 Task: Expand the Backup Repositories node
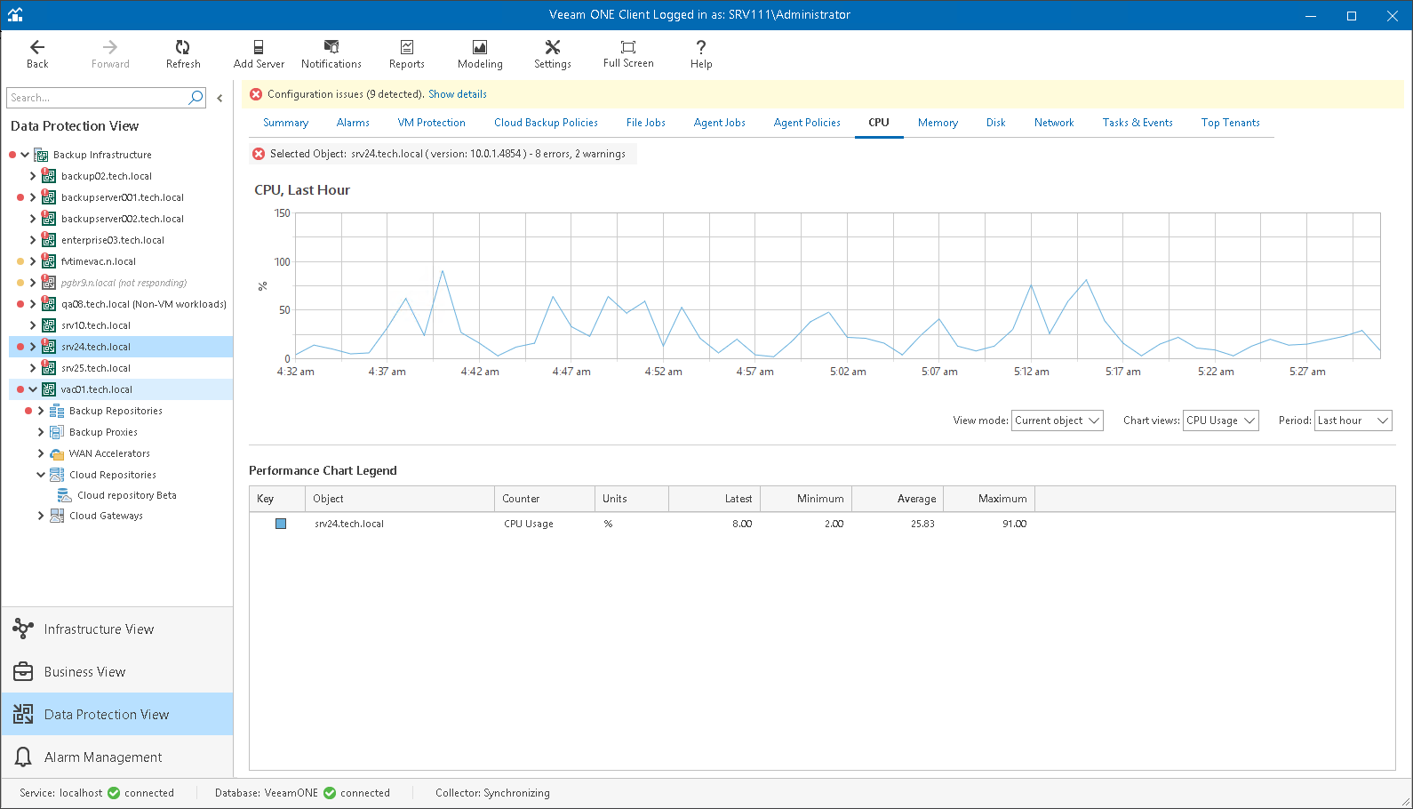pos(41,411)
